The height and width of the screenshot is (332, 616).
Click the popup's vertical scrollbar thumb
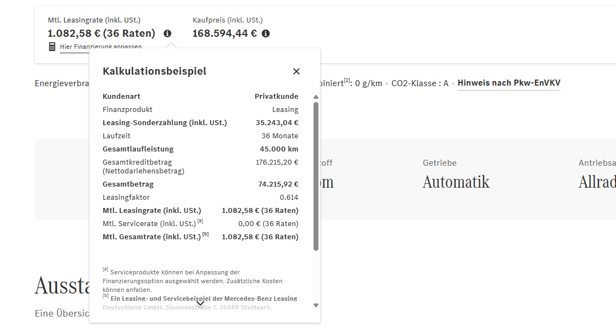point(316,176)
